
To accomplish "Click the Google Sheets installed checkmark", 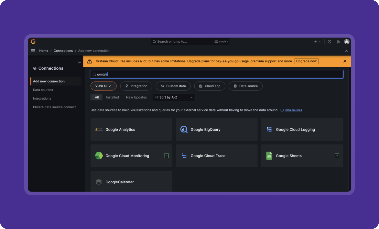I will pyautogui.click(x=337, y=156).
